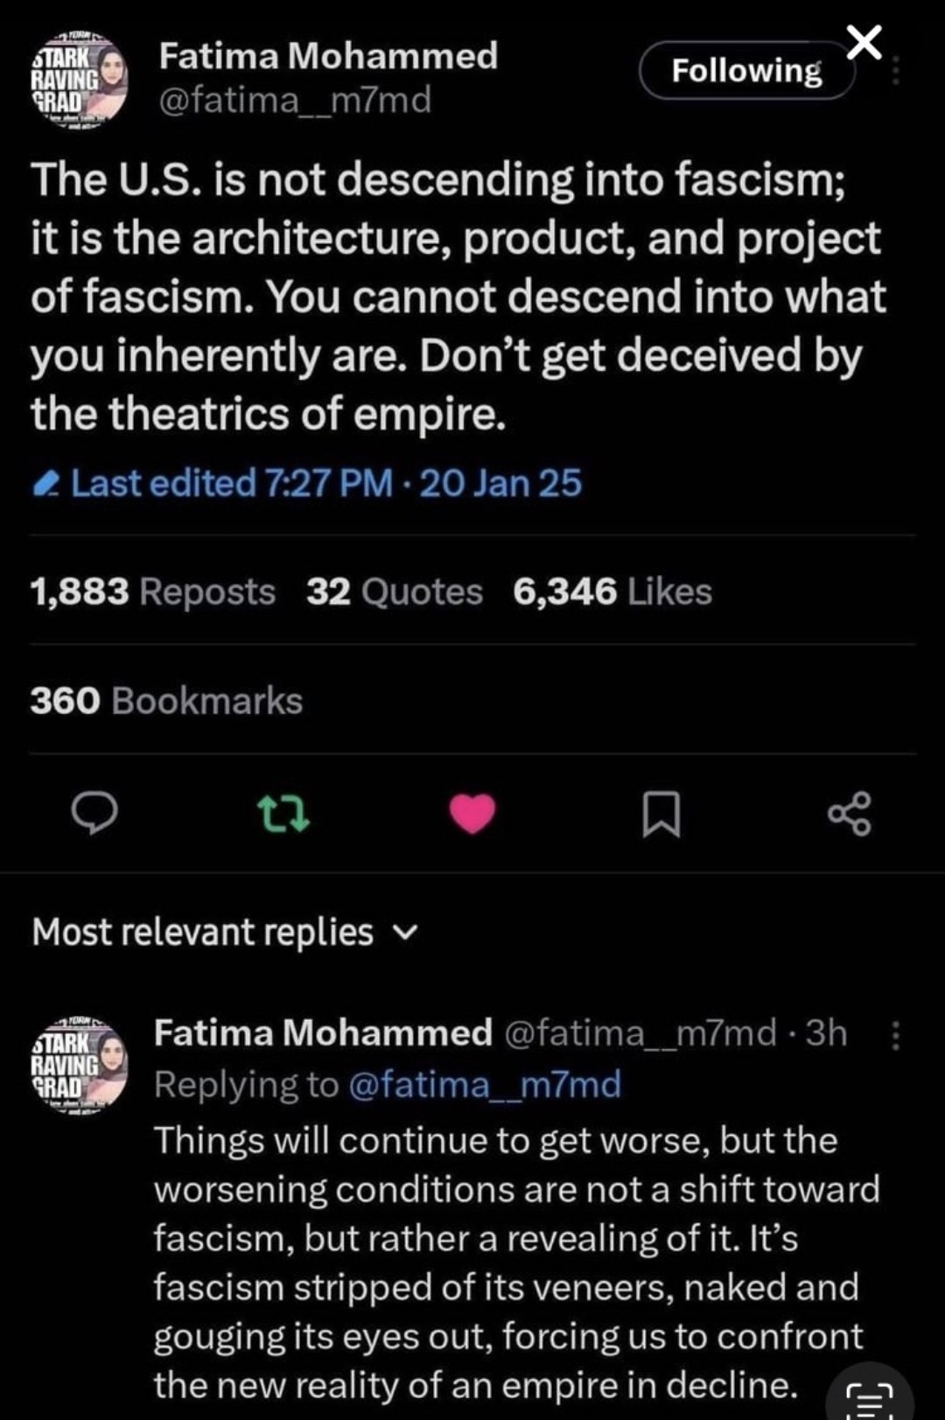Click the chevron beside Most relevant replies
The width and height of the screenshot is (945, 1420).
405,934
